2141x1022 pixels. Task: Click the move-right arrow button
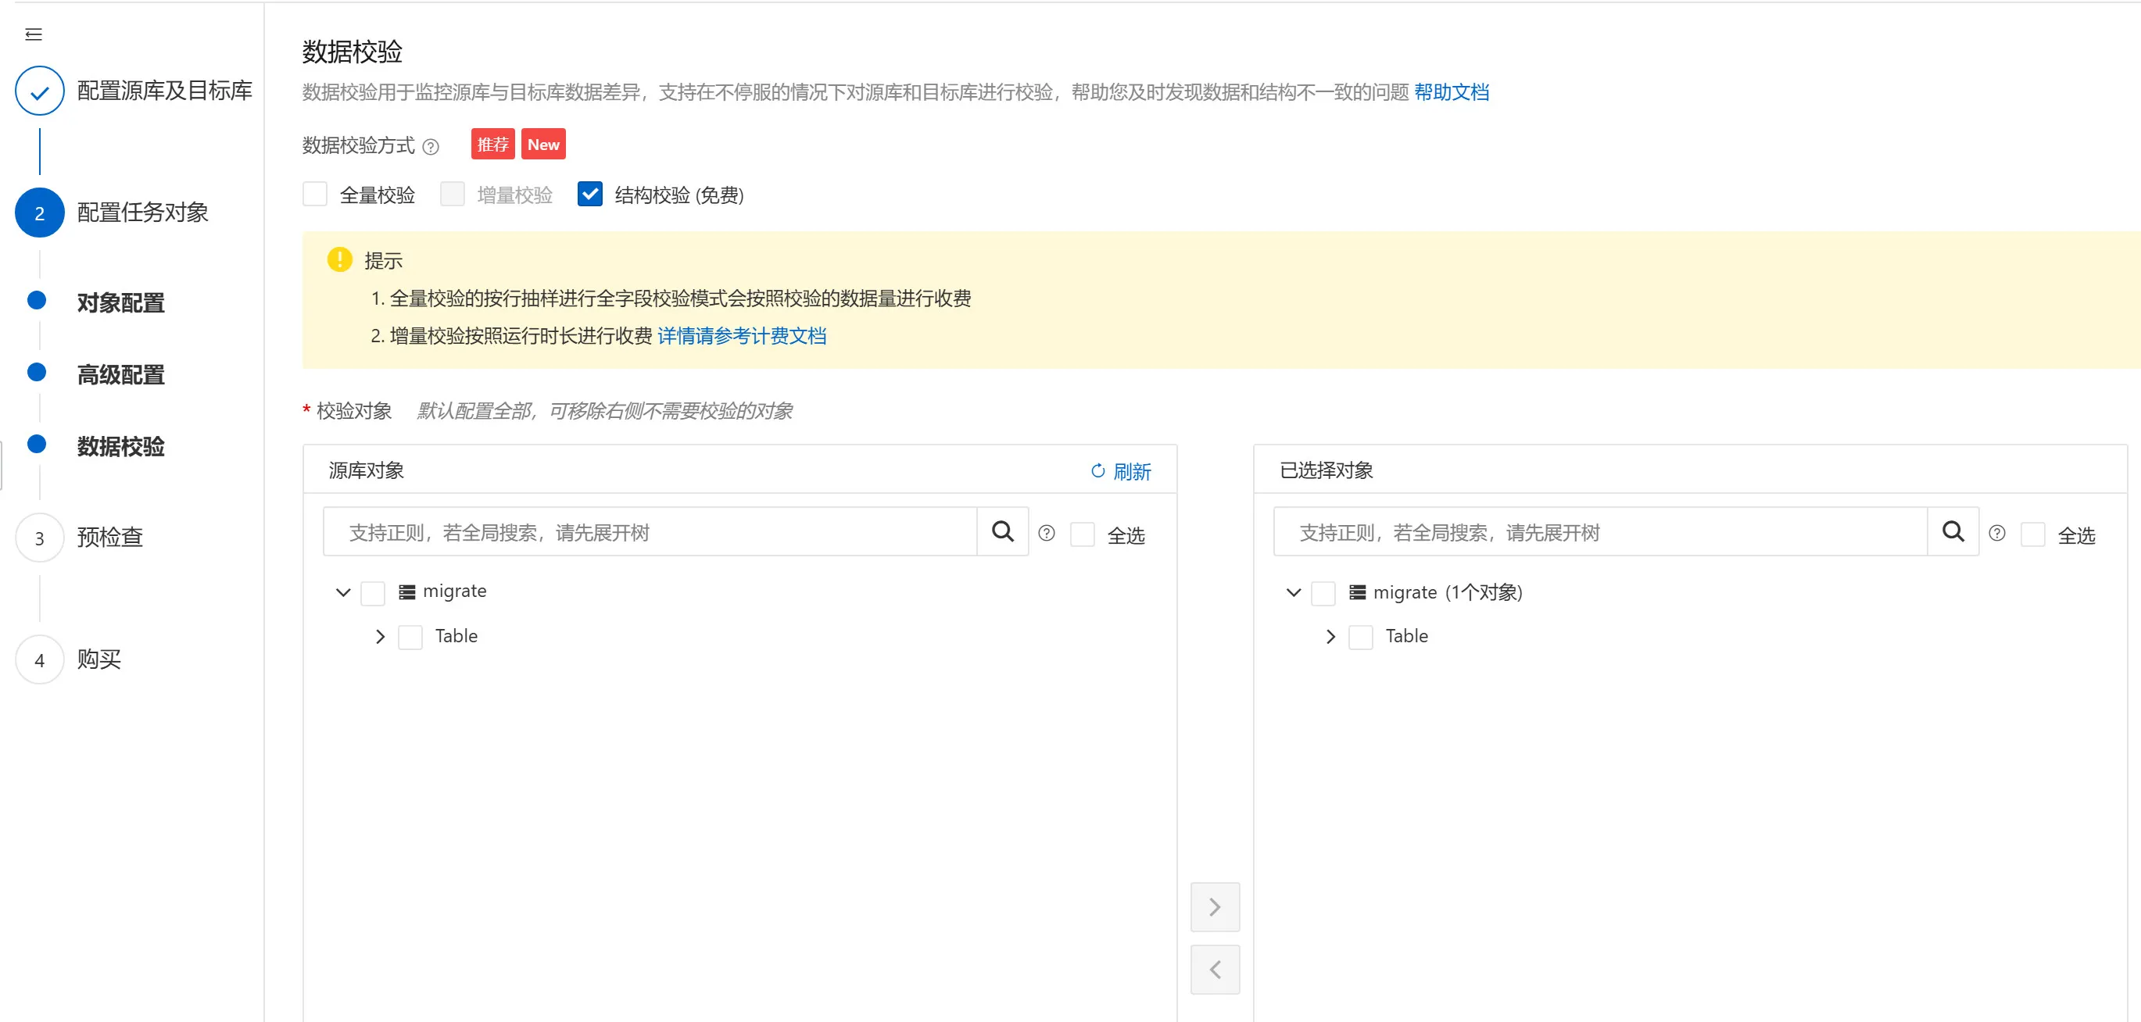pos(1216,907)
